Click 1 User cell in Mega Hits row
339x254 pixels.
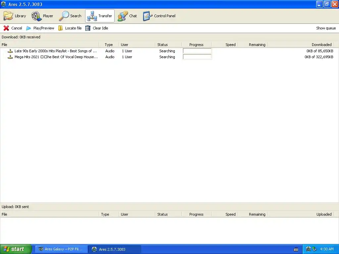[127, 57]
